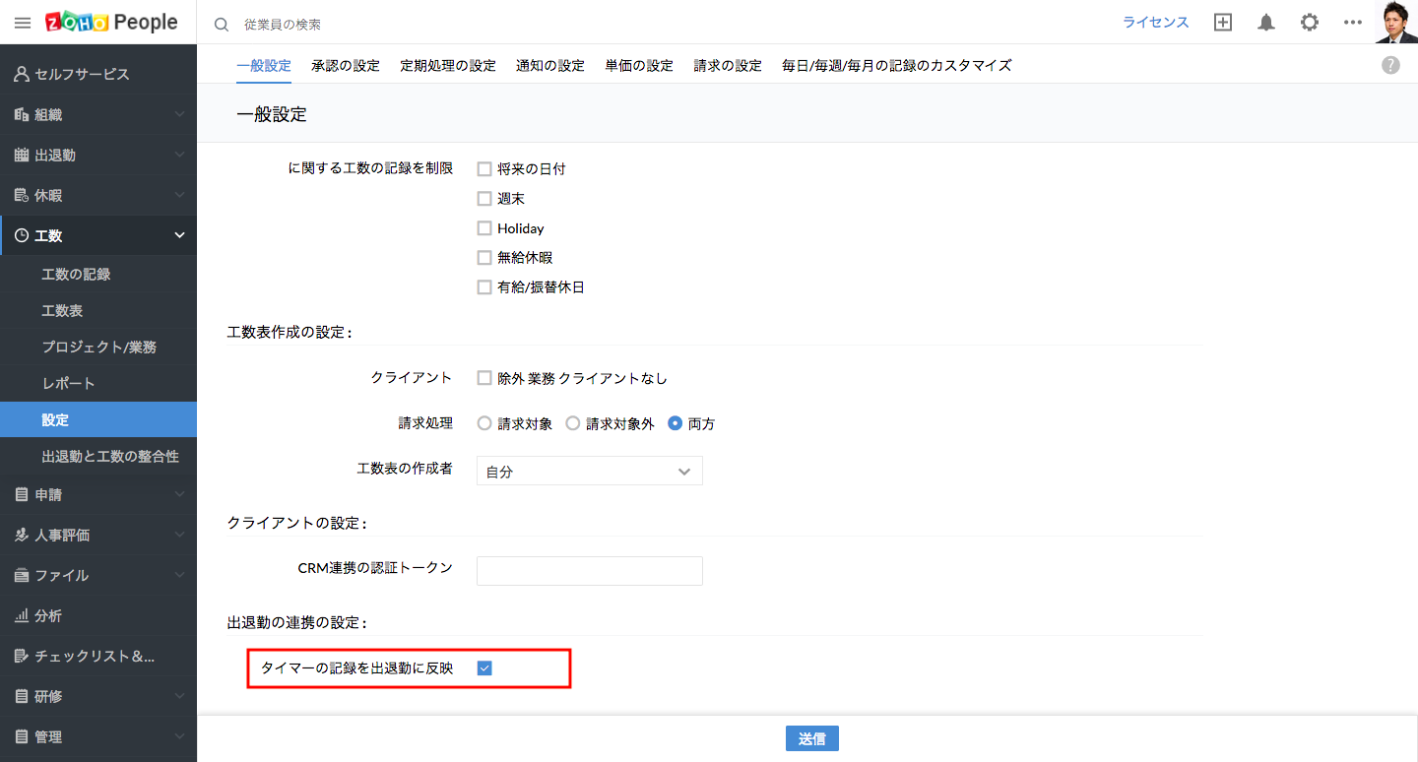Open the 工数表の作成者 dropdown
The image size is (1418, 762).
click(589, 472)
